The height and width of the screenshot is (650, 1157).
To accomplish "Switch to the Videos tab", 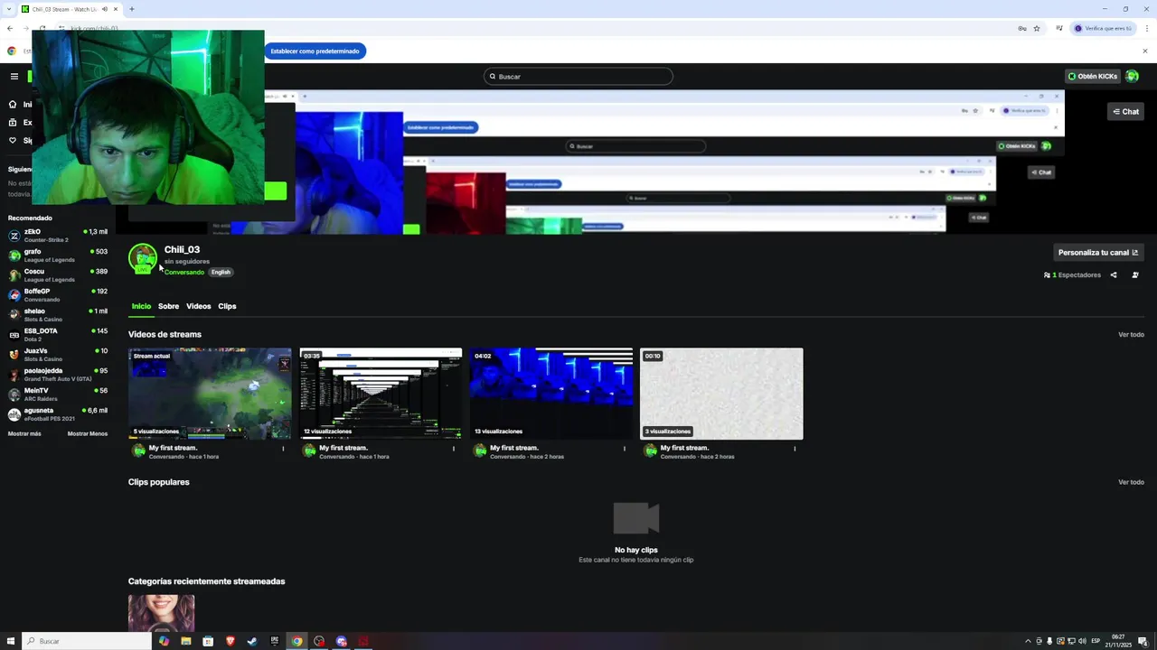I will point(199,306).
